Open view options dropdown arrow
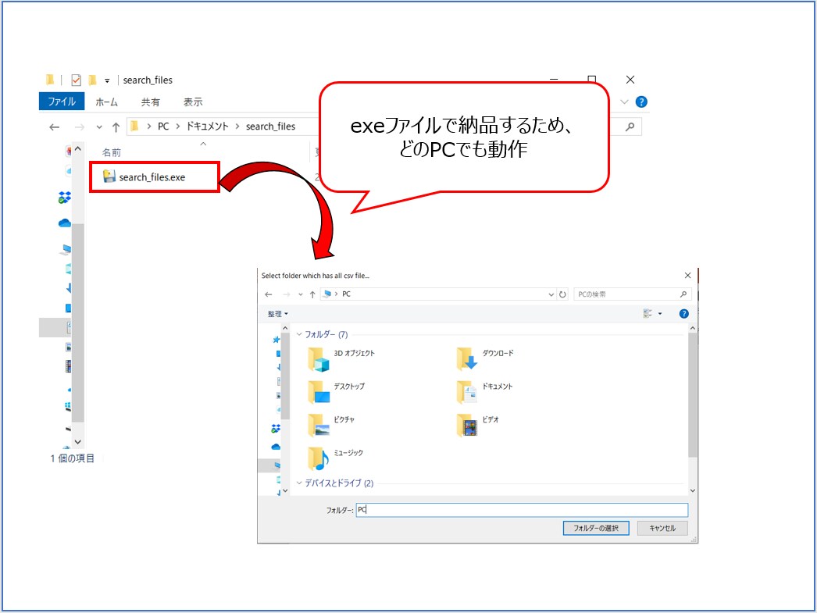The image size is (817, 613). coord(660,314)
